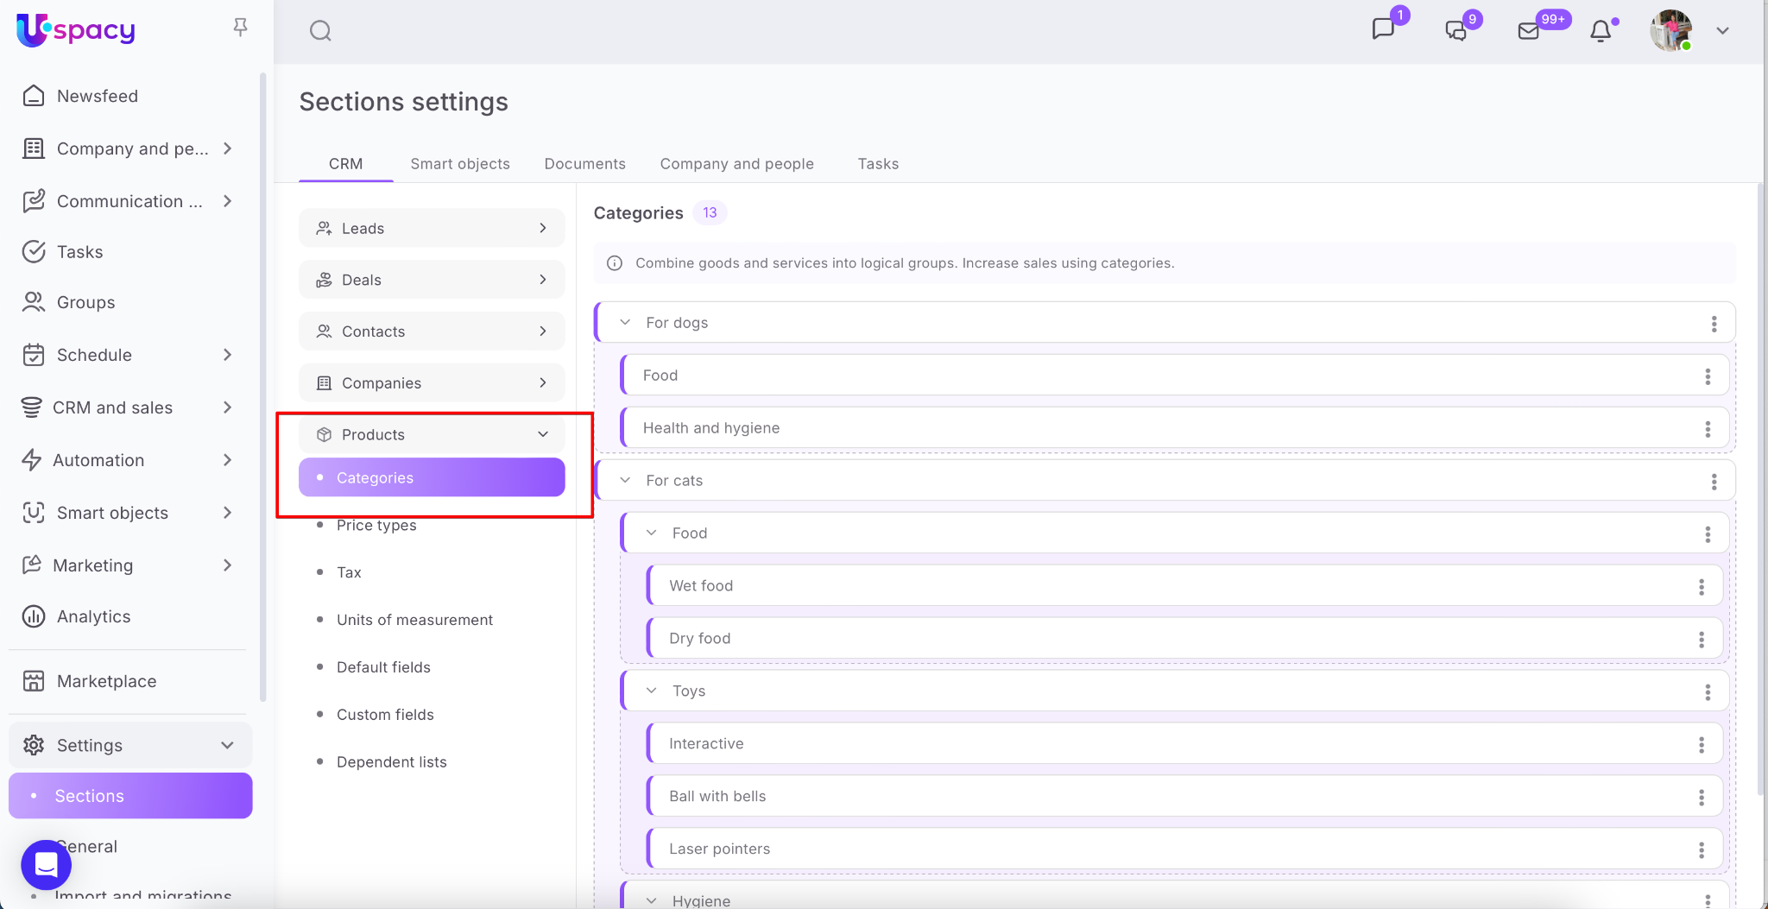Open the comments icon with badge 9
1768x909 pixels.
[x=1456, y=31]
